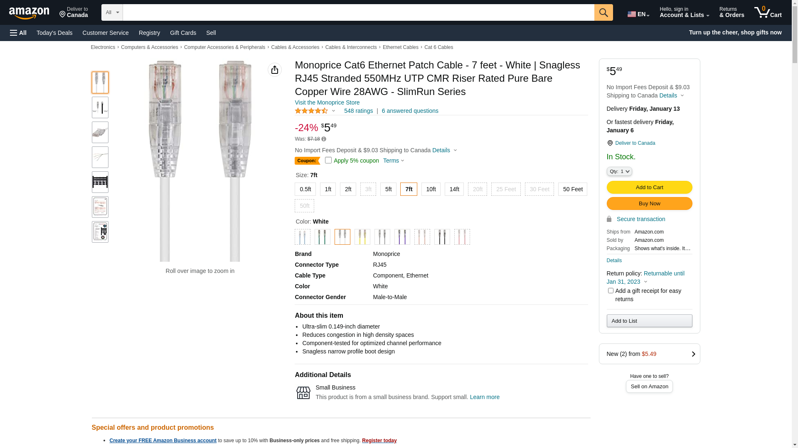Click the info icon beside Was price
Screen dimensions: 798x448
point(324,139)
